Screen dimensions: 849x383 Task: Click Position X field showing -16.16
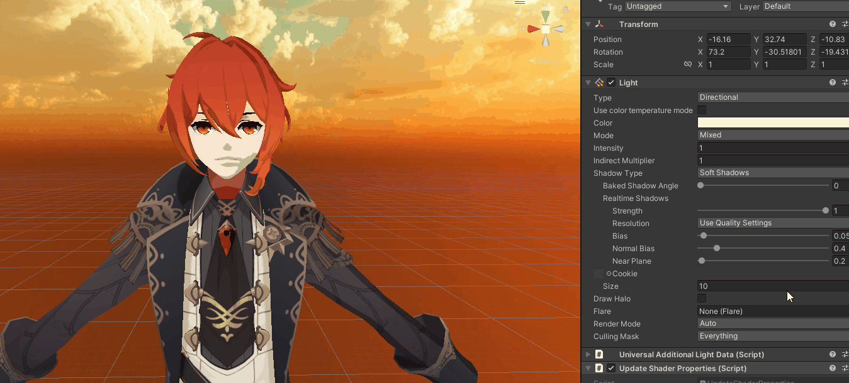click(x=728, y=39)
